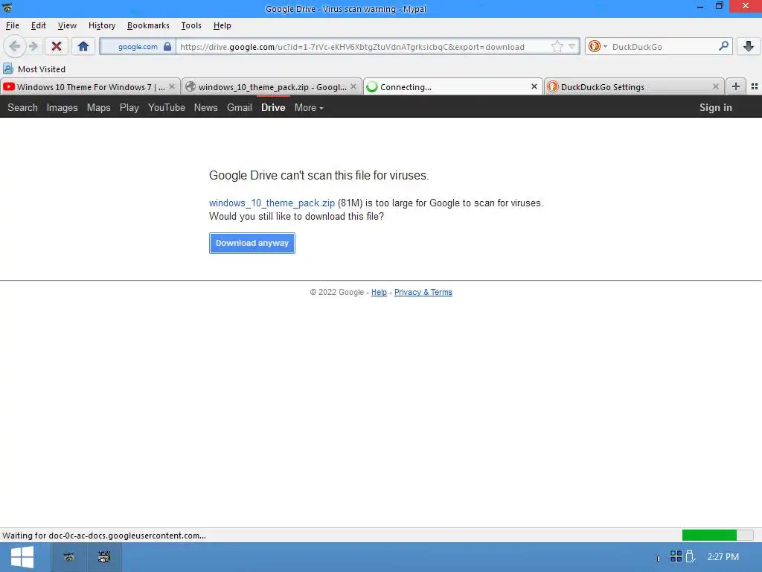
Task: Go forward with the forward arrow button
Action: click(33, 47)
